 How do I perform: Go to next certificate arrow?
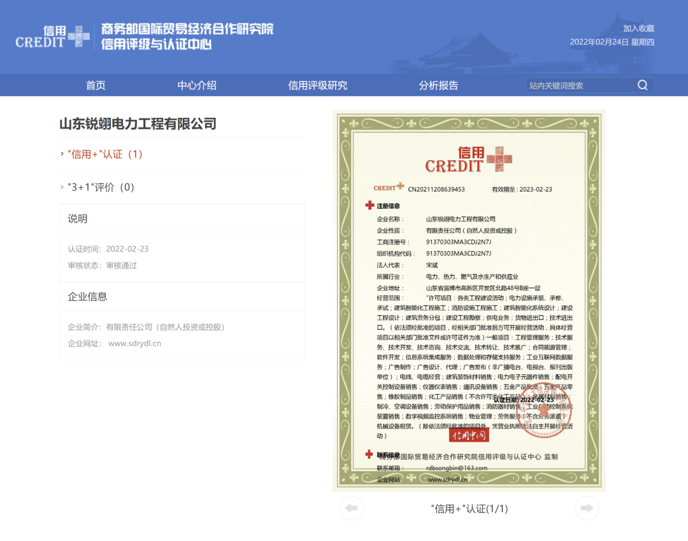pos(587,508)
